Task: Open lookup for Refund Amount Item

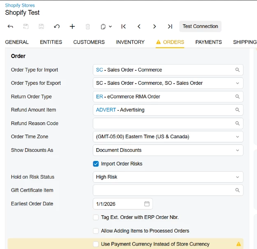Action: 237,110
